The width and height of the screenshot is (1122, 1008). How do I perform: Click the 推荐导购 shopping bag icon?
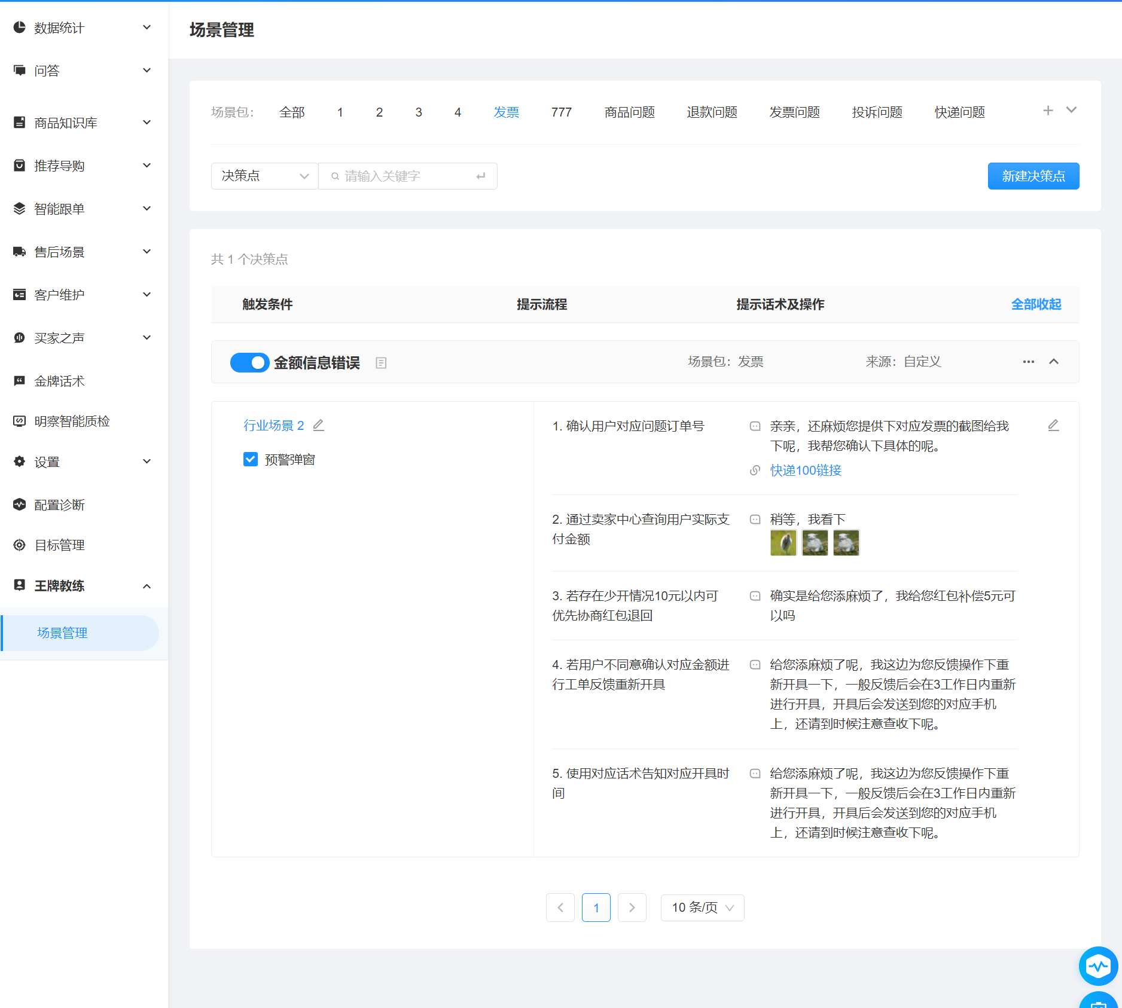pyautogui.click(x=20, y=166)
